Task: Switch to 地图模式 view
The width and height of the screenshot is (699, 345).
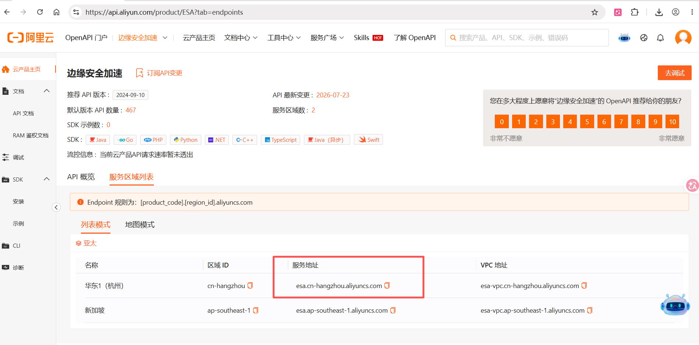Action: (x=140, y=224)
